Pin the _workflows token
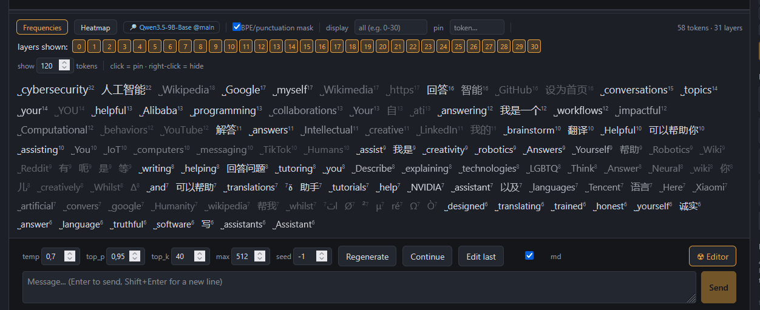This screenshot has width=760, height=310. 580,110
